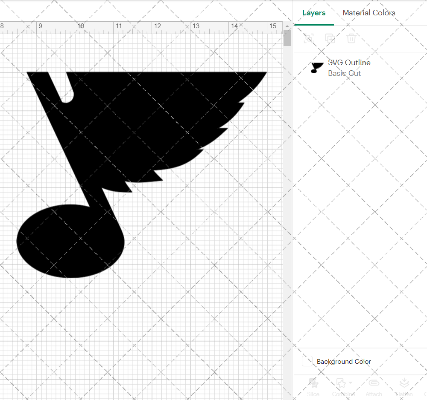Open the Background Color swatch

pyautogui.click(x=307, y=361)
